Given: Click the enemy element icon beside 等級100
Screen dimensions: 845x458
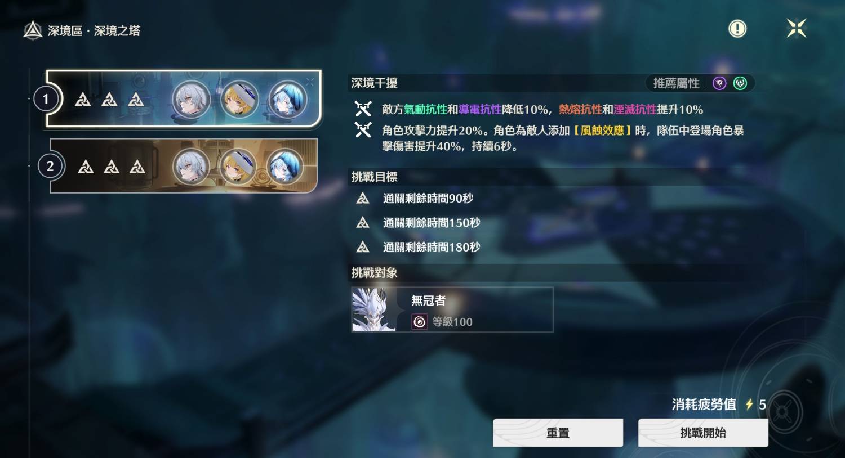Looking at the screenshot, I should [420, 322].
